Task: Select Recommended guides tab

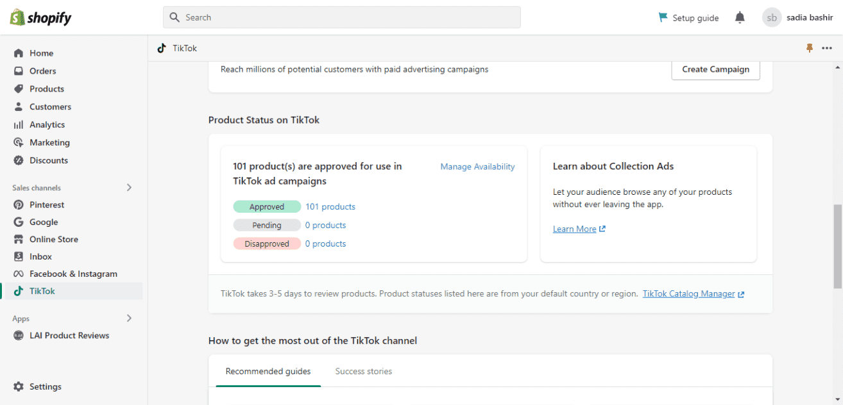Action: [268, 372]
